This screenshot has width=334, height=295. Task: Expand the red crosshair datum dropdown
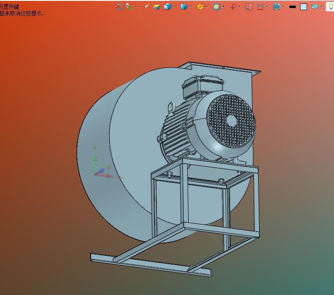point(239,7)
